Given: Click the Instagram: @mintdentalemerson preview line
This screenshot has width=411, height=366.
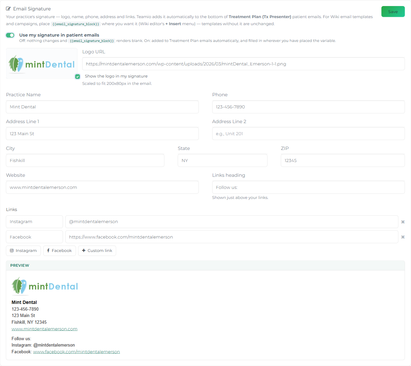Looking at the screenshot, I should click(43, 345).
